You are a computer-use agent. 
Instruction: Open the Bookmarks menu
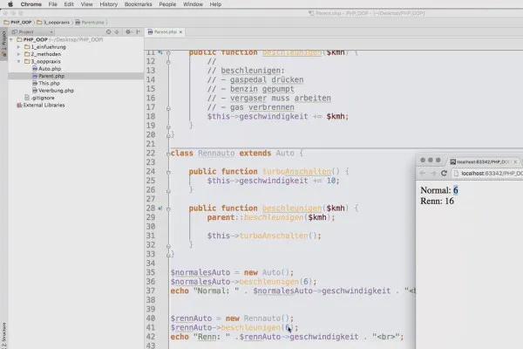[x=138, y=4]
